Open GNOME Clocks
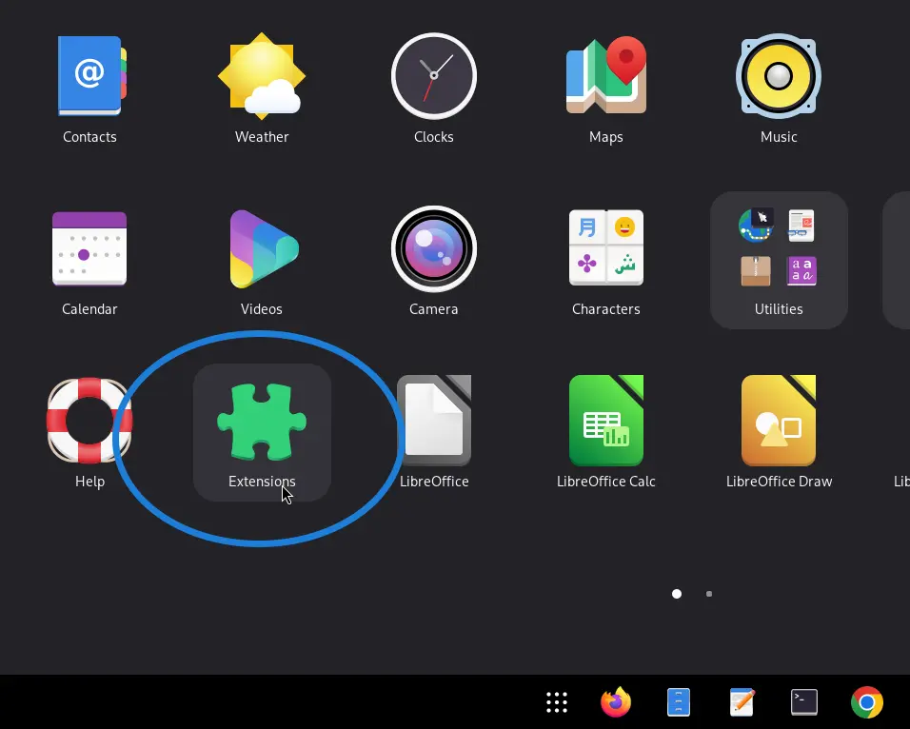Image resolution: width=910 pixels, height=729 pixels. [433, 76]
